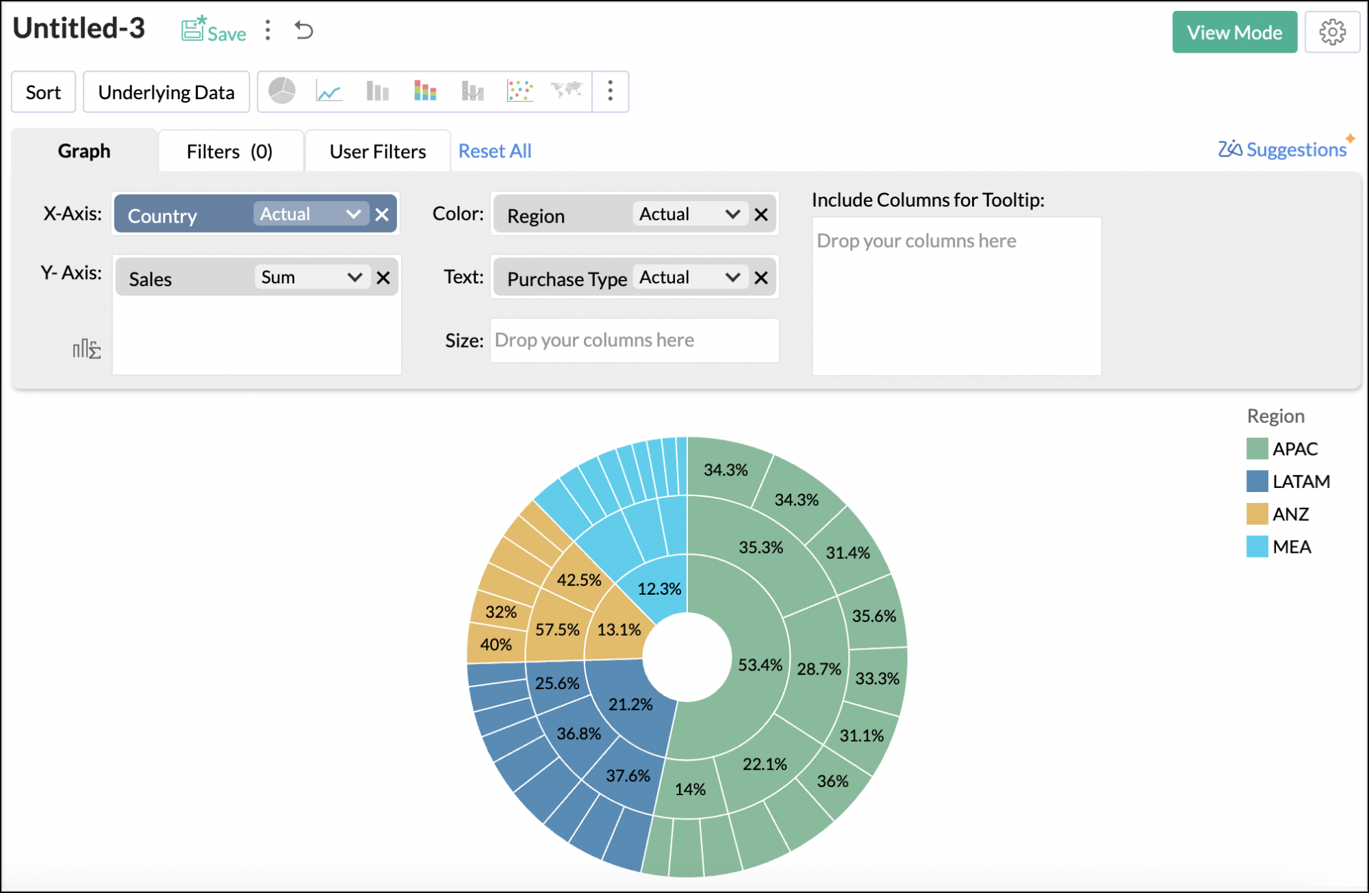
Task: Open the Sum dropdown for Sales
Action: (x=354, y=277)
